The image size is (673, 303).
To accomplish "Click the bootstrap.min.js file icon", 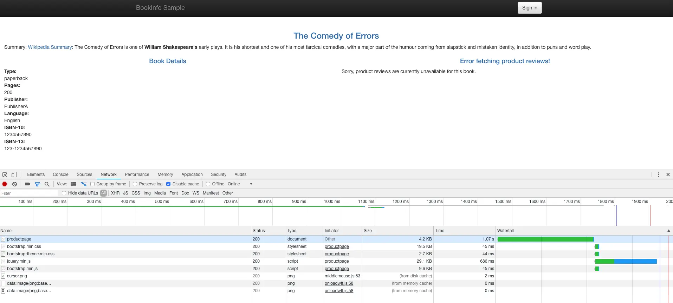I will (x=3, y=269).
